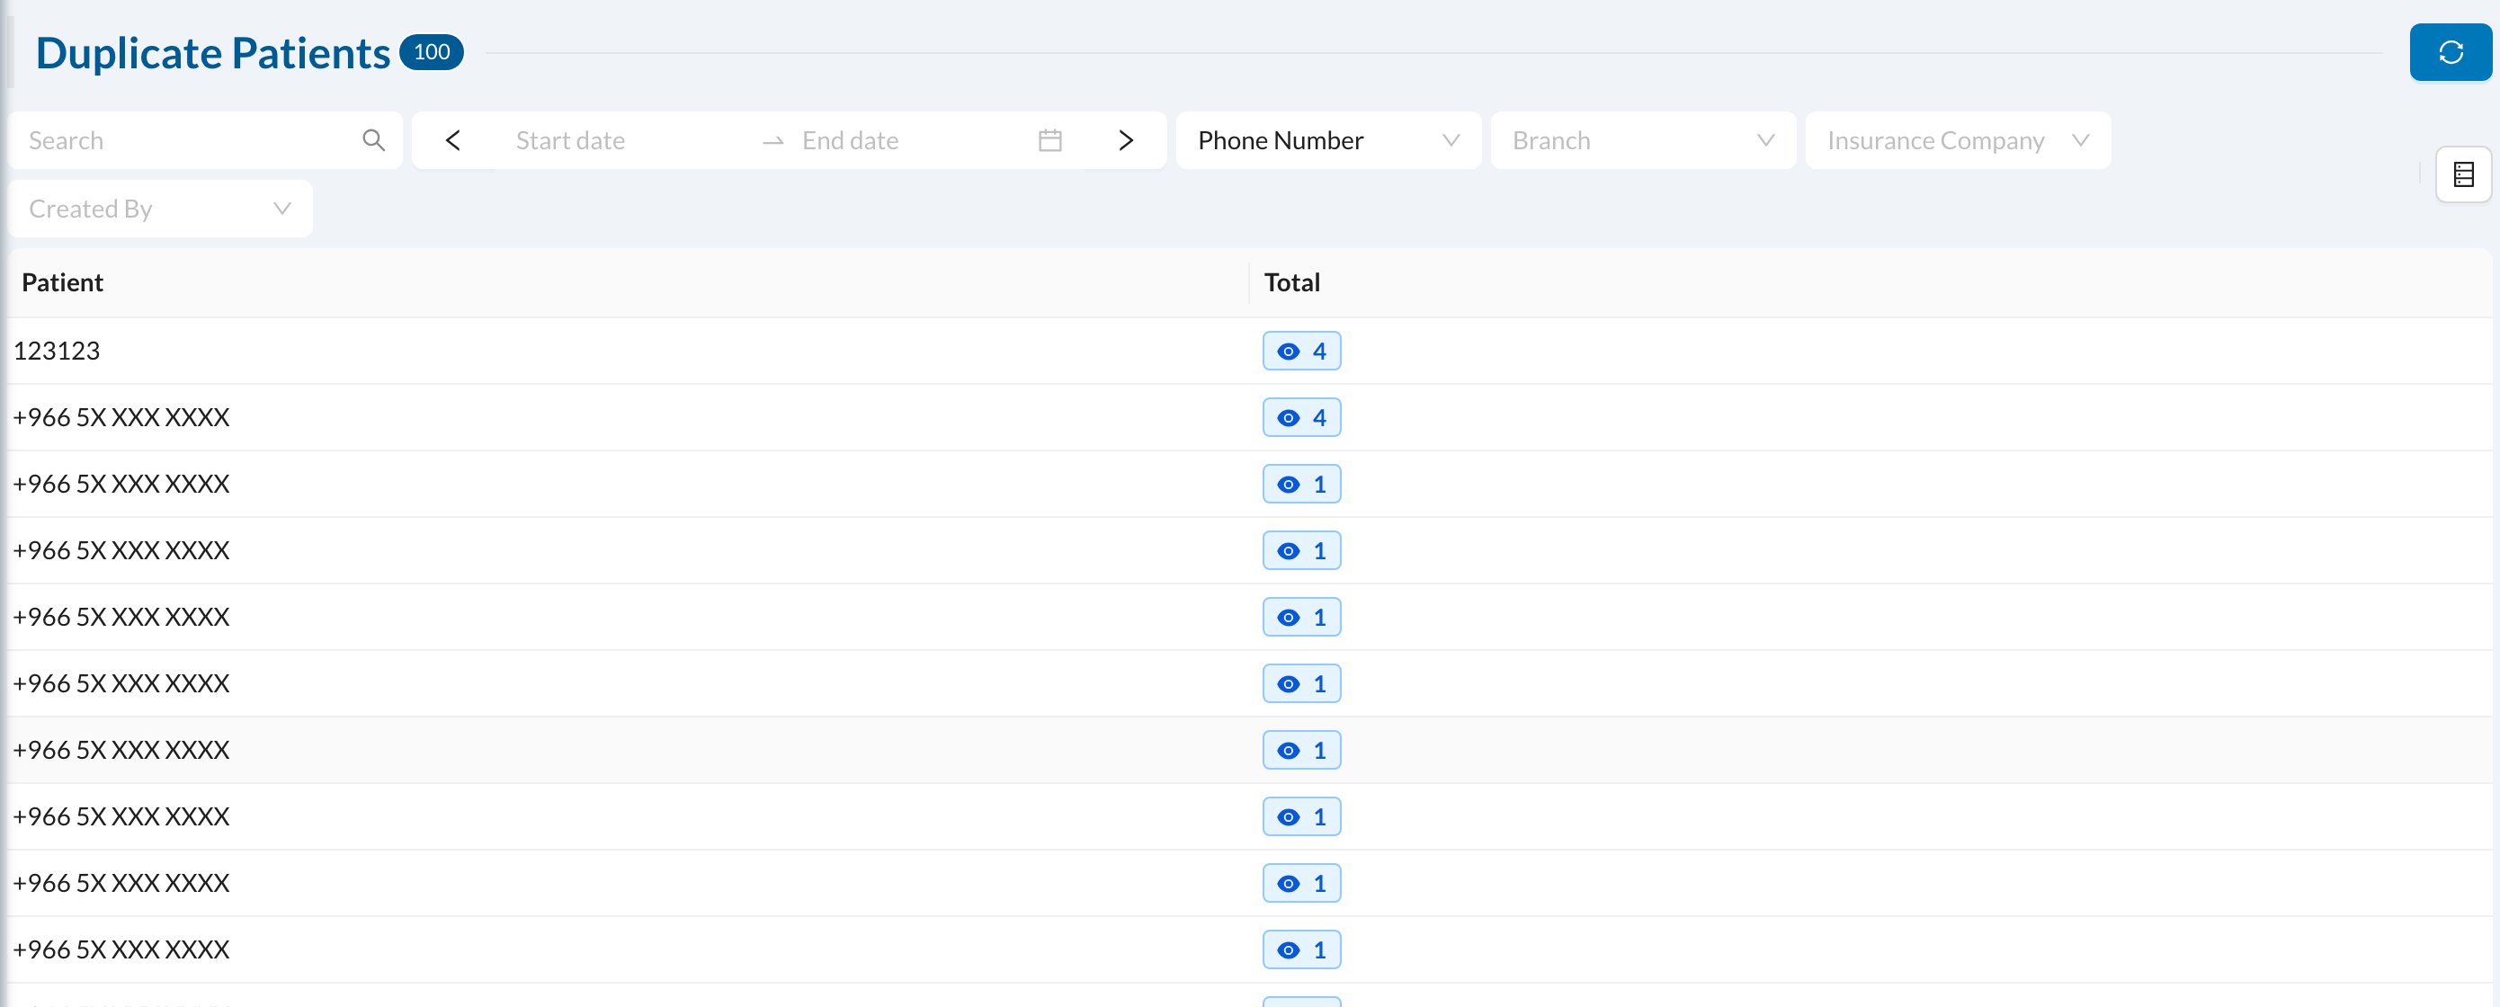Screen dimensions: 2500x1007
Task: Expand the Branch dropdown
Action: click(1642, 140)
